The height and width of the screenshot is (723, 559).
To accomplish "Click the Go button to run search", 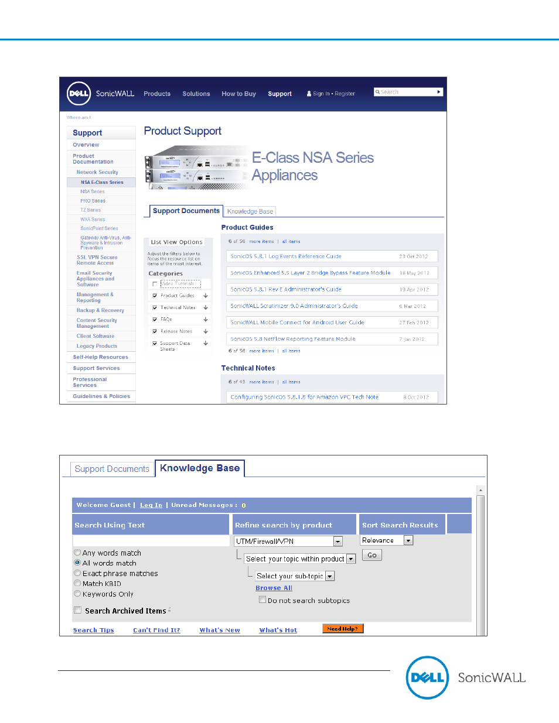I will pos(372,555).
